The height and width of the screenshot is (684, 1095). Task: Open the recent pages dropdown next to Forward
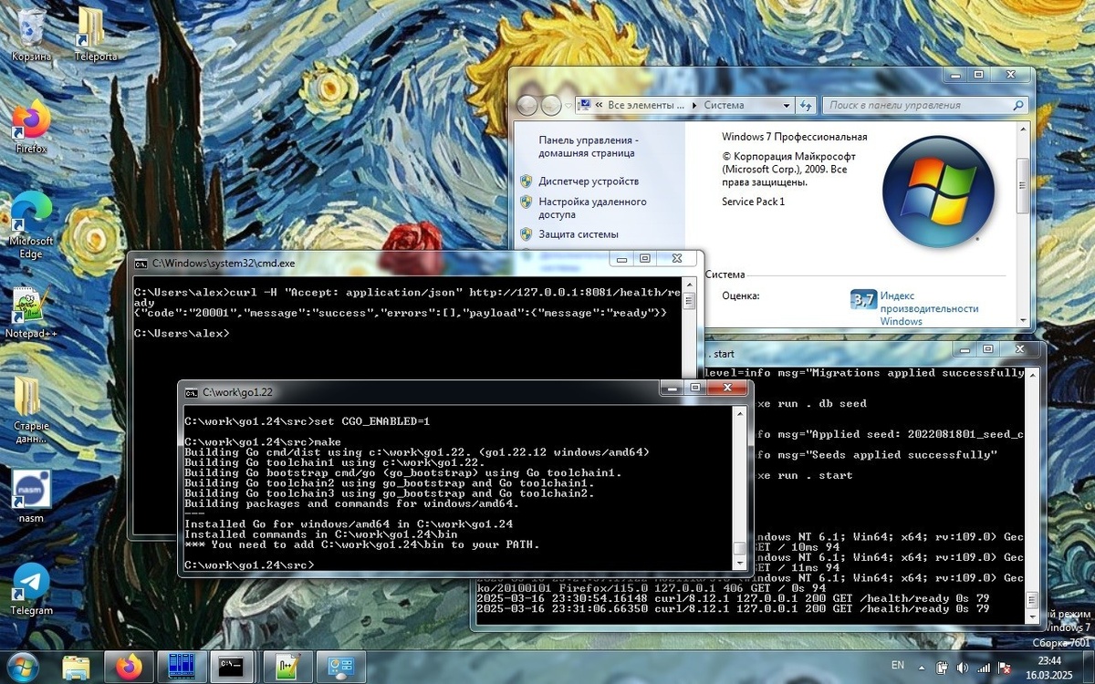coord(568,105)
